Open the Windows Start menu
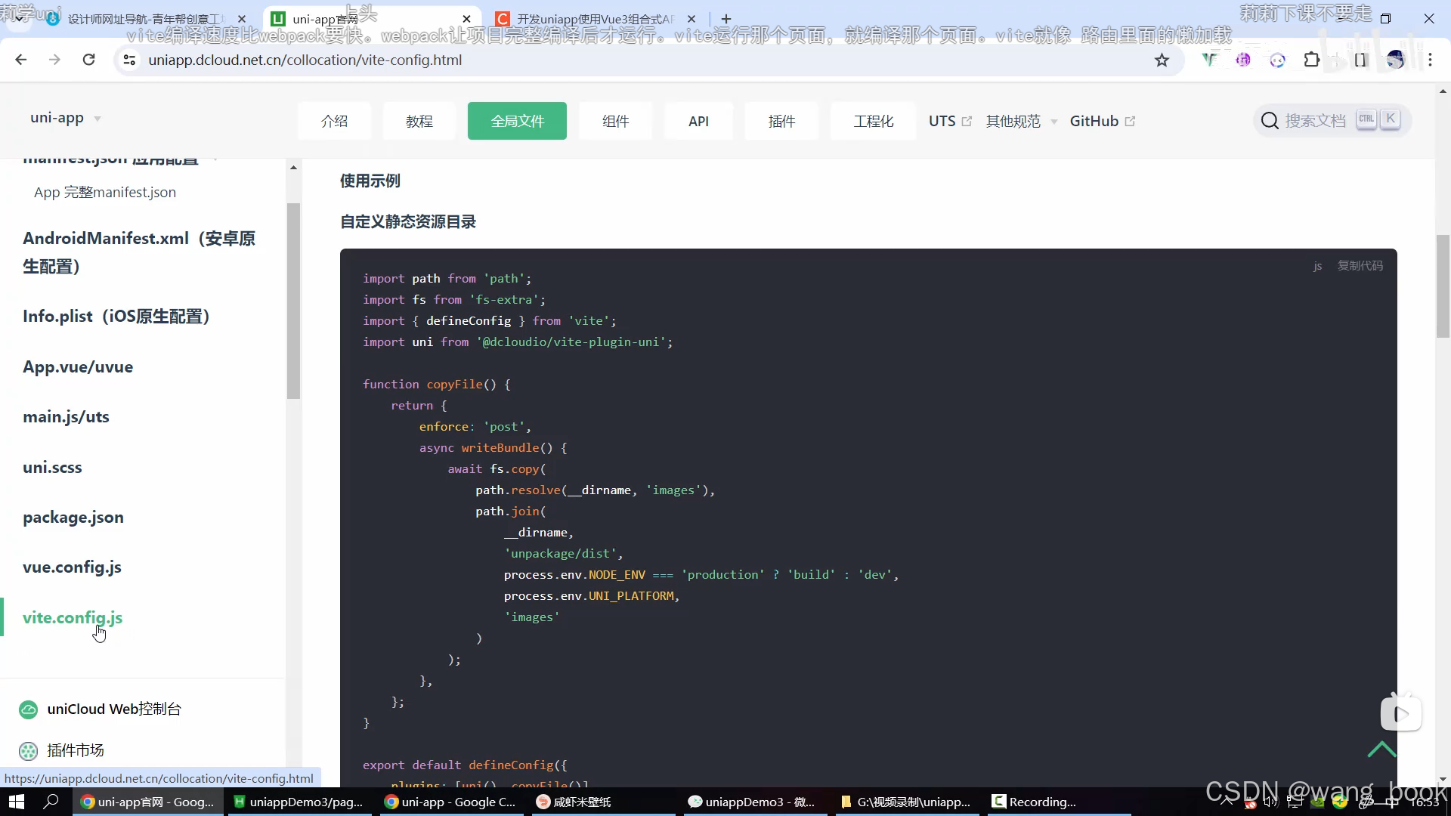This screenshot has width=1451, height=816. tap(17, 802)
